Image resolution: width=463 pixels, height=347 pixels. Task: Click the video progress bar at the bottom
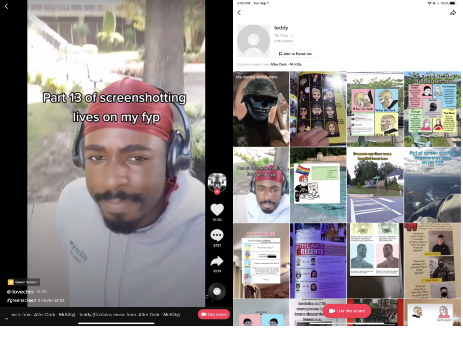[116, 323]
